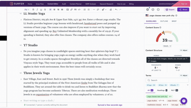Image resolution: width=191 pixels, height=108 pixels.
Task: Insert a horizontal divider line
Action: coord(94,9)
